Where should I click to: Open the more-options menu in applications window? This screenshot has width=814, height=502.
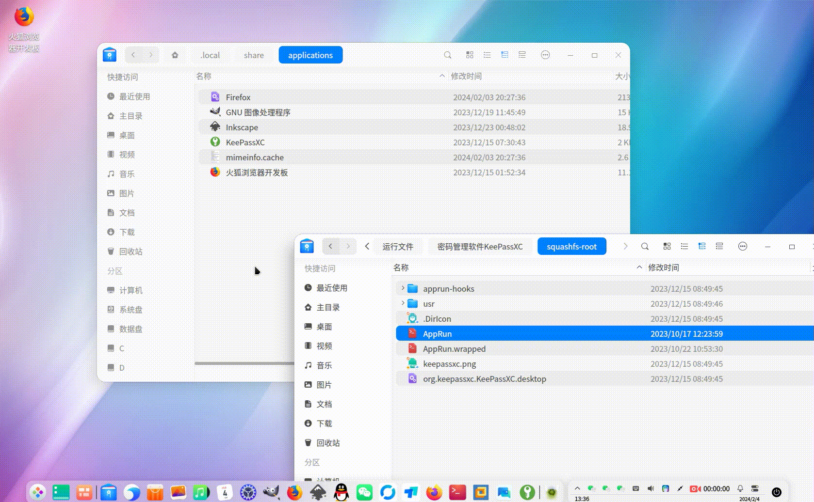545,55
